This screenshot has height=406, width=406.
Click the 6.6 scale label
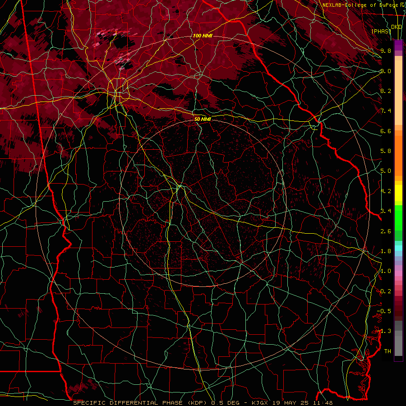click(x=386, y=131)
